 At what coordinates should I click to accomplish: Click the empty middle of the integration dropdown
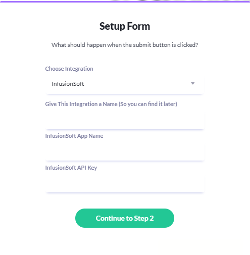pyautogui.click(x=135, y=84)
